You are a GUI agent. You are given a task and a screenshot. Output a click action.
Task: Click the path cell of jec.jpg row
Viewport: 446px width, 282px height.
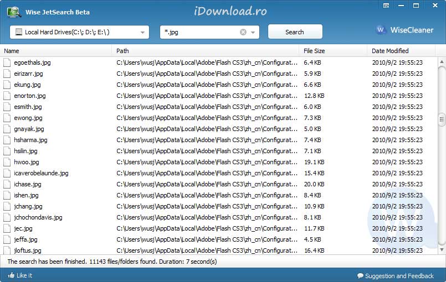[x=207, y=228]
